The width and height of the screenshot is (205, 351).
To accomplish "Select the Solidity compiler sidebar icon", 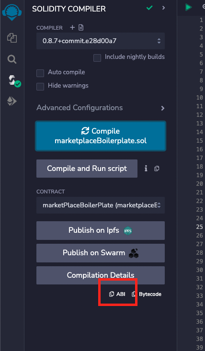I will coord(14,81).
